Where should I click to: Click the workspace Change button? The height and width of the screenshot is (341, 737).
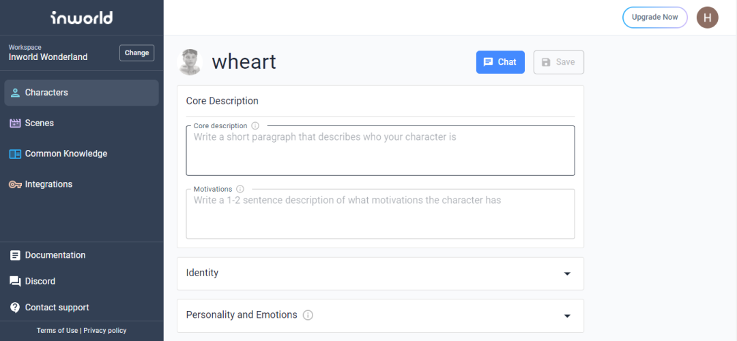click(136, 53)
